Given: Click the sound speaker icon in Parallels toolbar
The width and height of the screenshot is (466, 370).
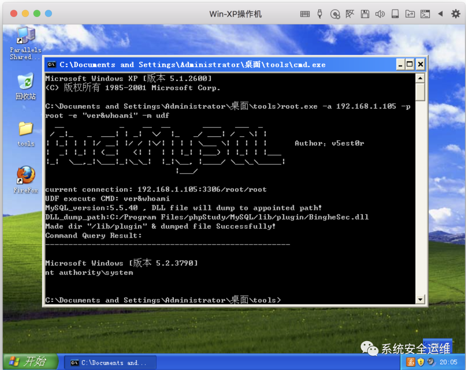Looking at the screenshot, I should 380,14.
